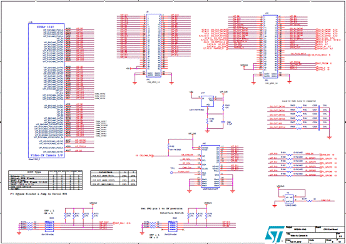Select the left DIP switch SW3

point(49,226)
